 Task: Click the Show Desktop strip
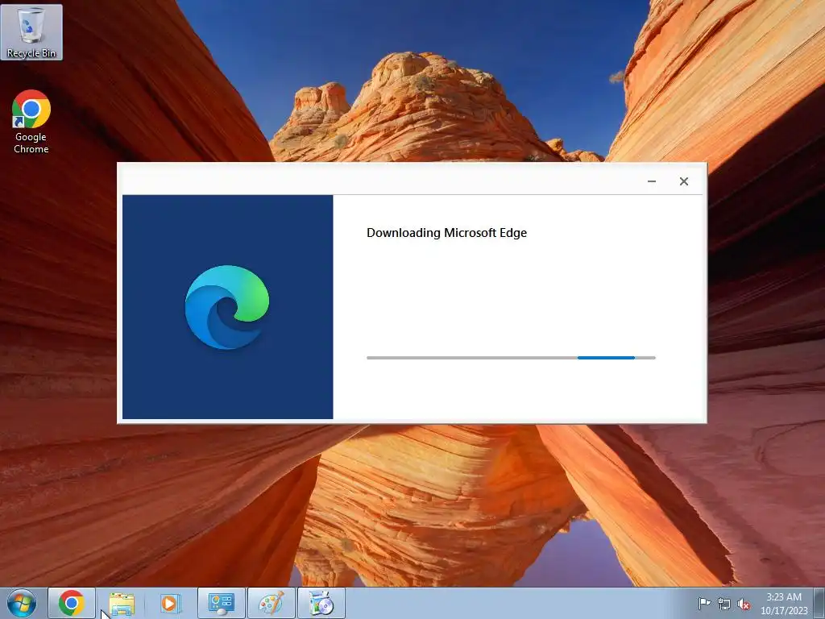pos(819,603)
